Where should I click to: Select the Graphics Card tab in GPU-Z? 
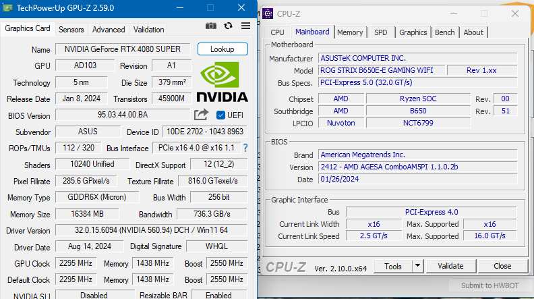coord(28,28)
